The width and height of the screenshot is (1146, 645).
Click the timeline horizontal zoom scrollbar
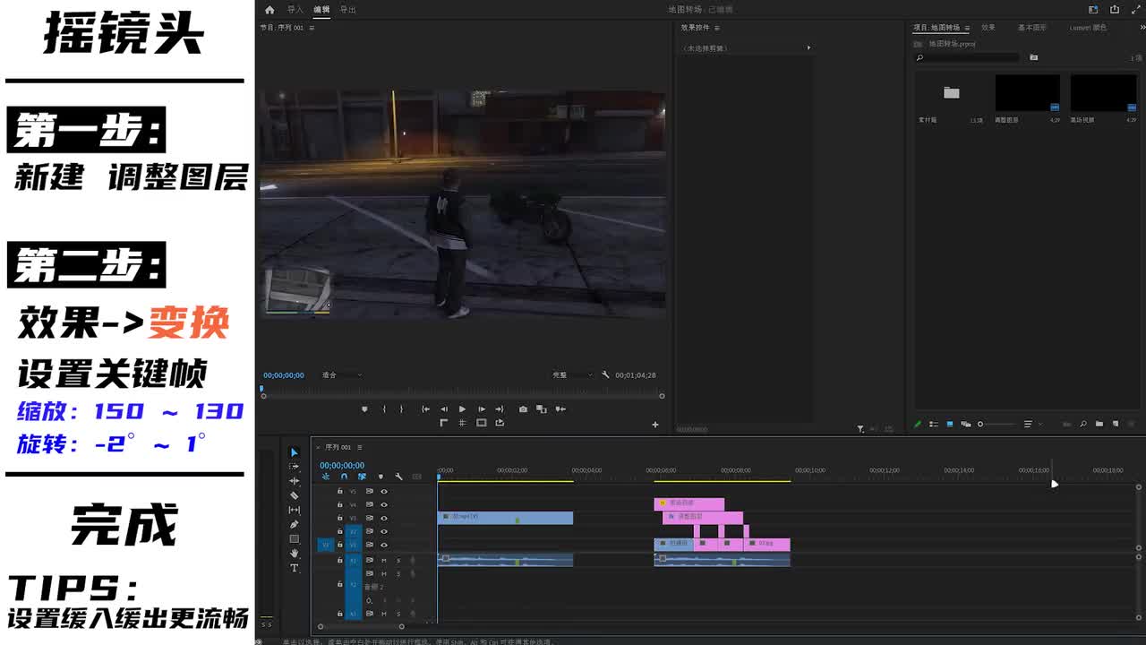coord(361,627)
